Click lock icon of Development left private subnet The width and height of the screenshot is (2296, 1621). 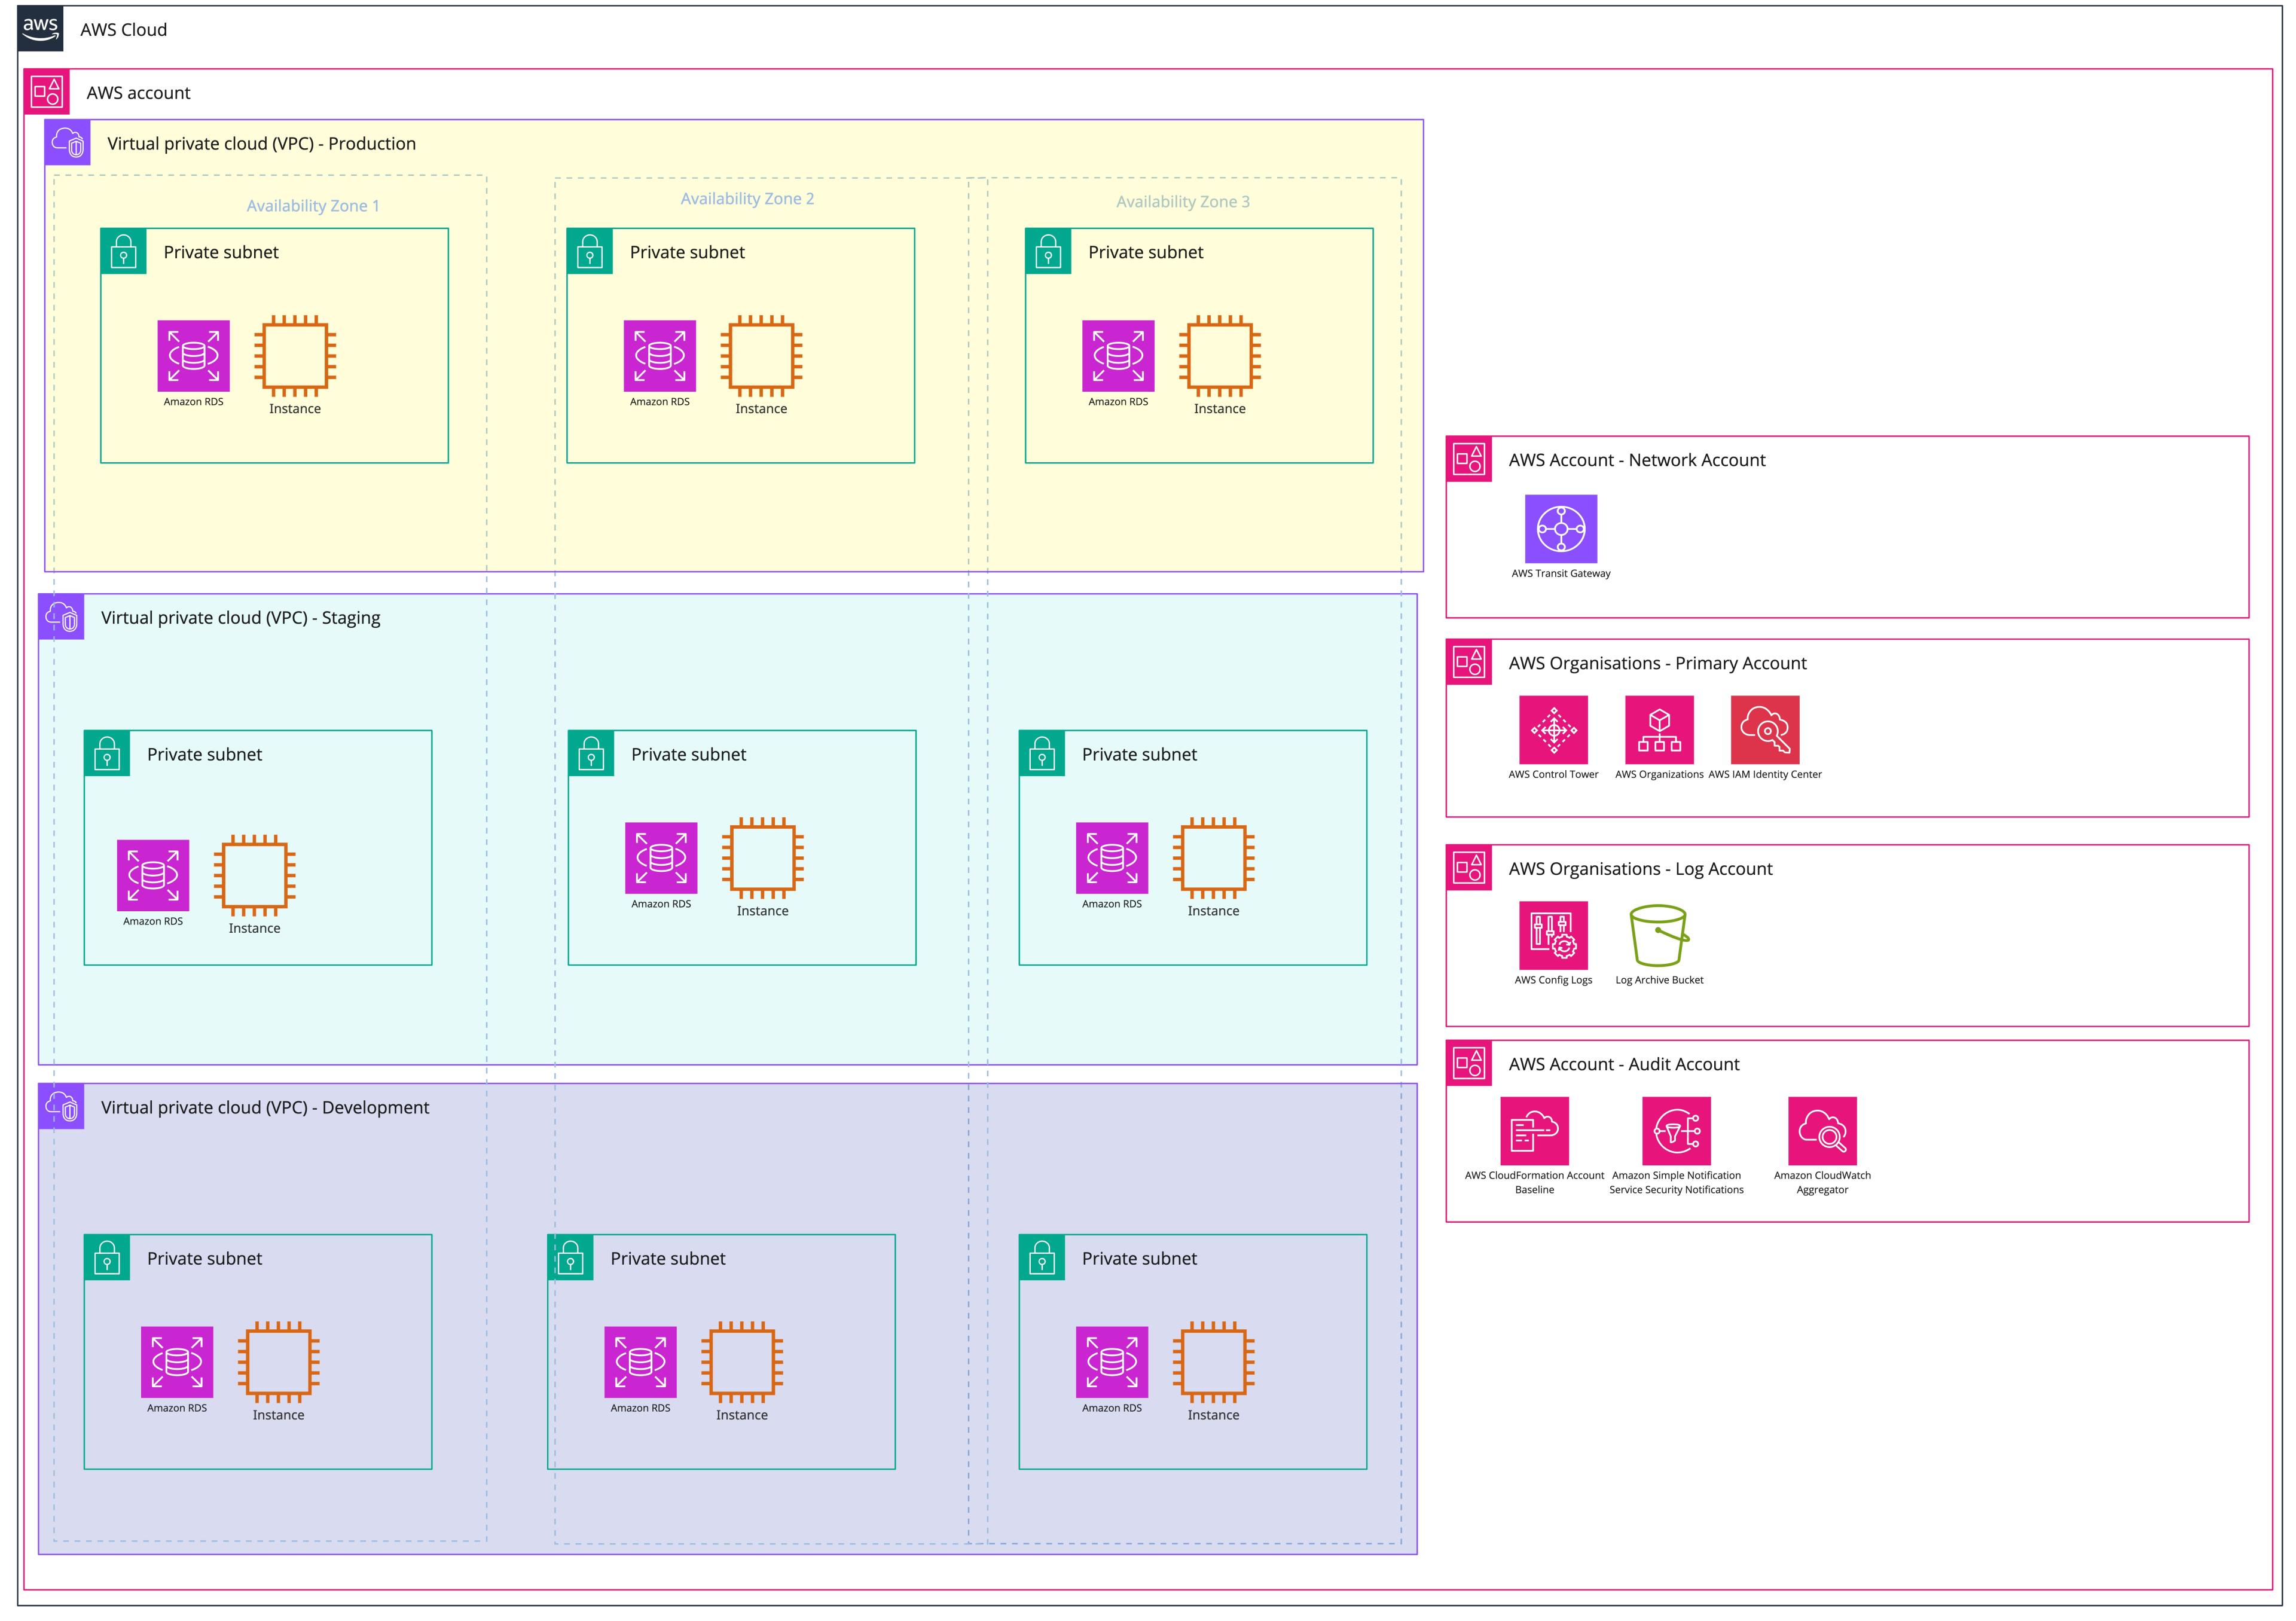pyautogui.click(x=107, y=1258)
